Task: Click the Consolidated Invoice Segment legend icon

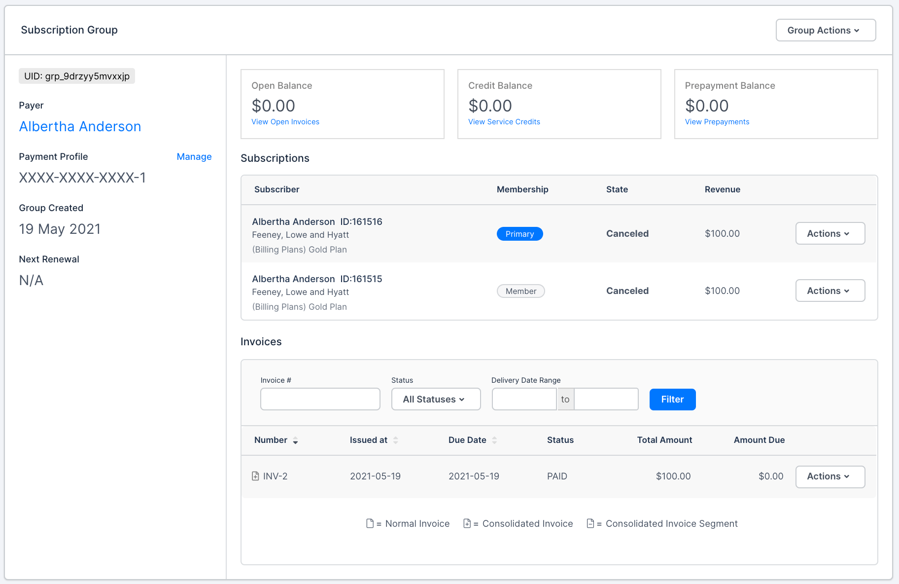Action: tap(590, 523)
